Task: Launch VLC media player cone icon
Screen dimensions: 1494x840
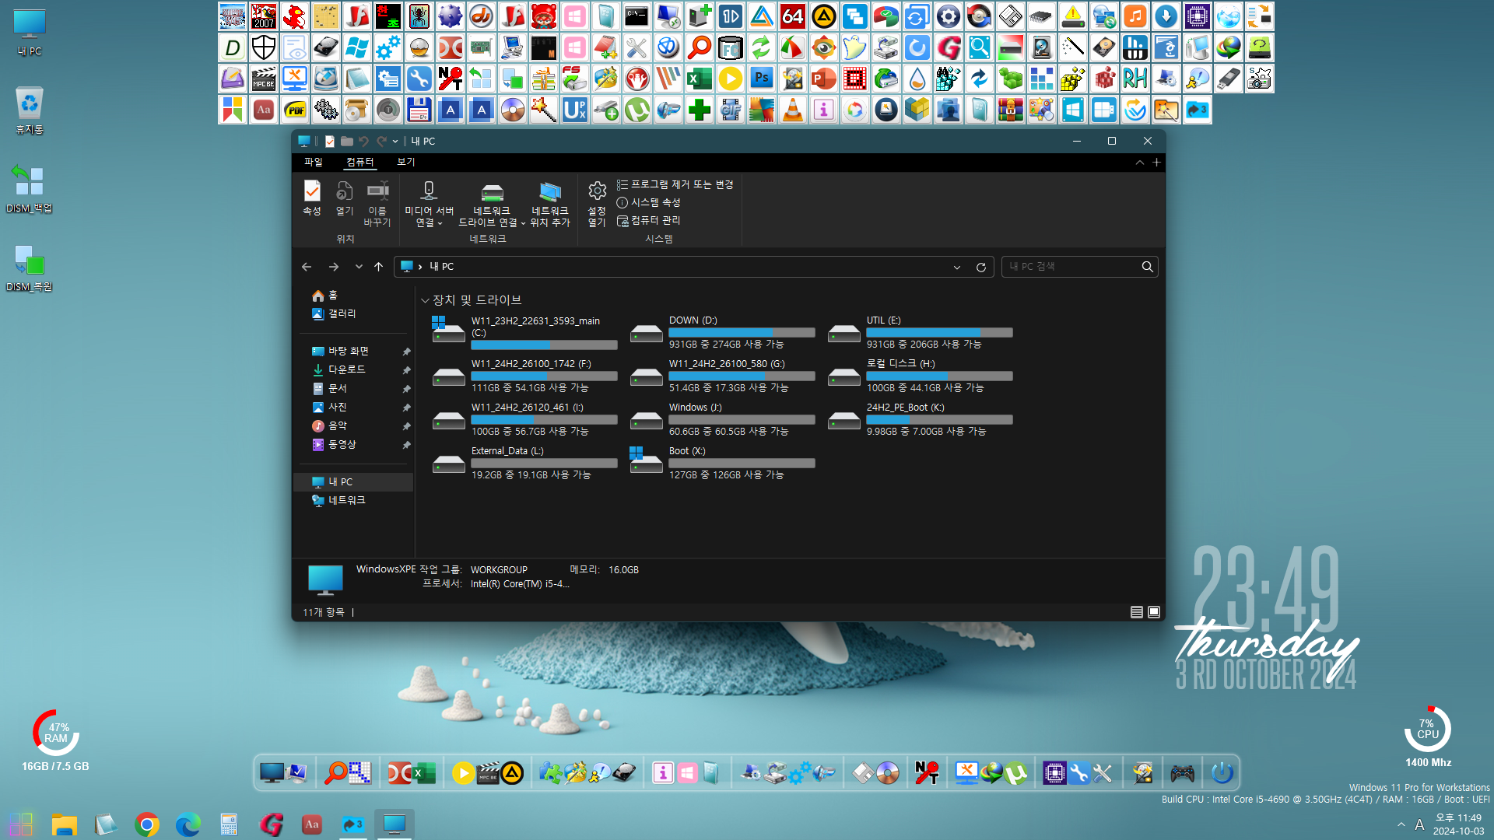Action: tap(792, 110)
